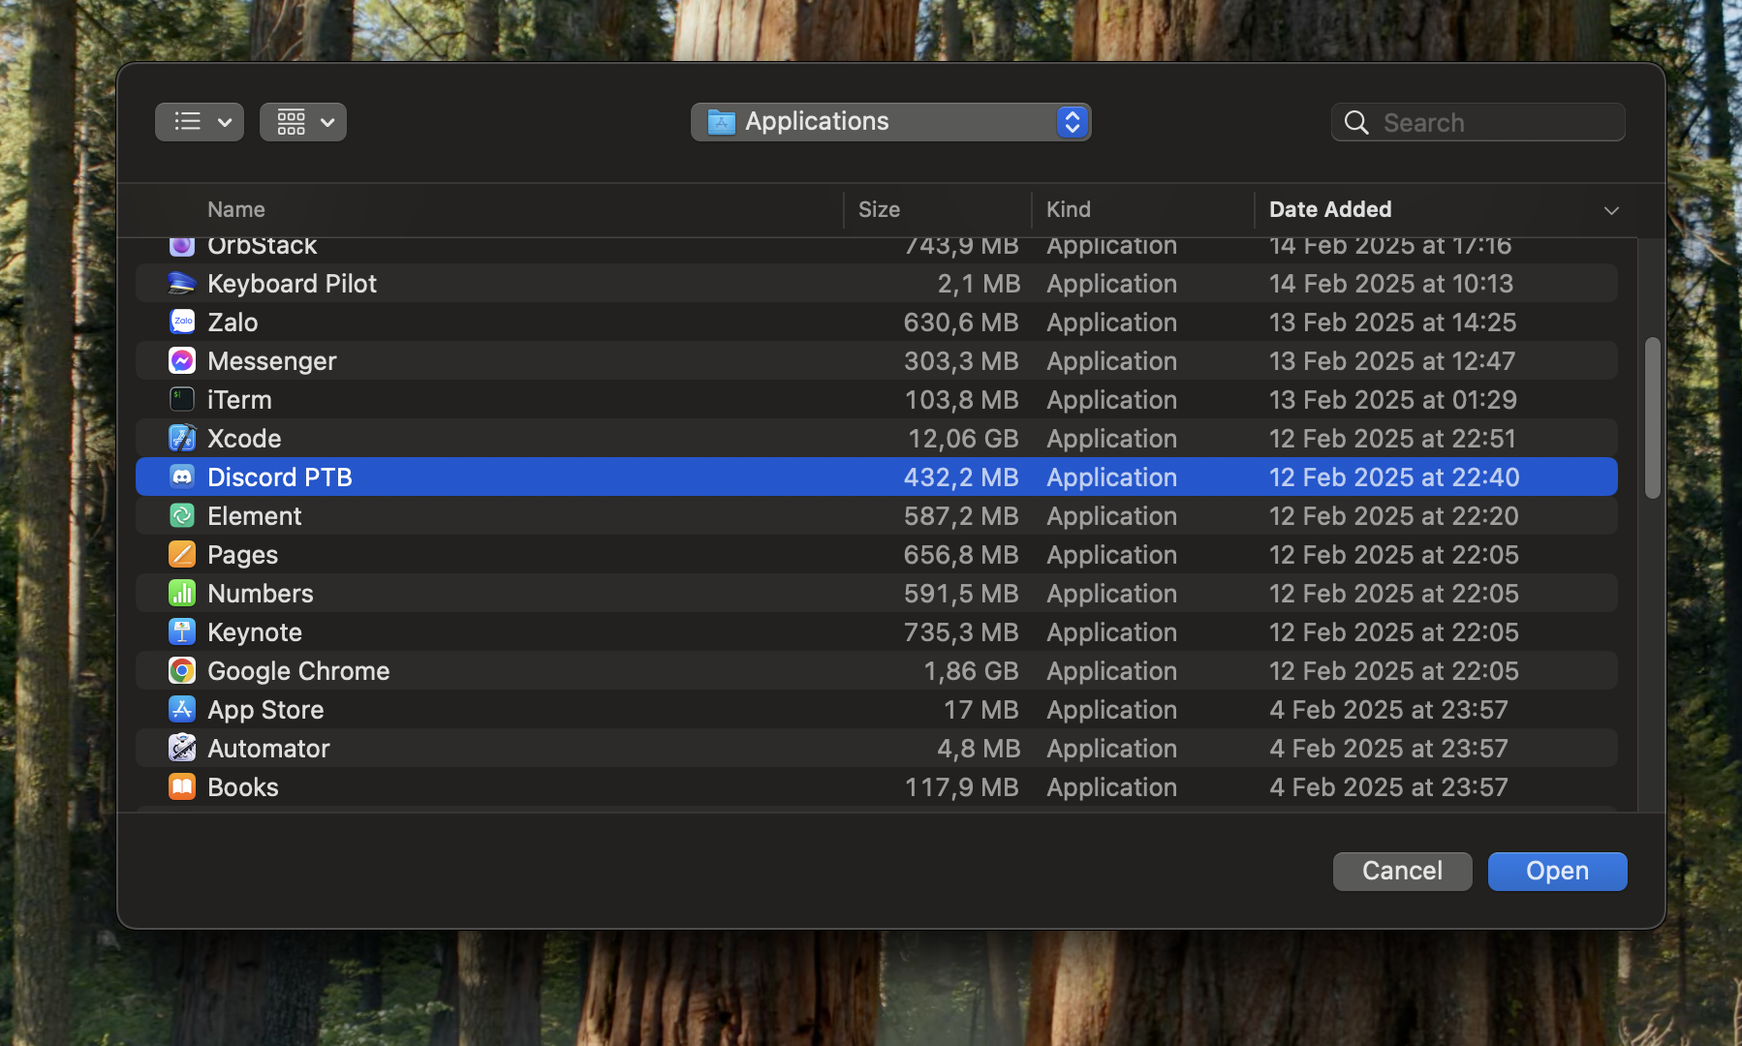1742x1046 pixels.
Task: Toggle sort direction chevron in Date Added column
Action: [x=1611, y=210]
